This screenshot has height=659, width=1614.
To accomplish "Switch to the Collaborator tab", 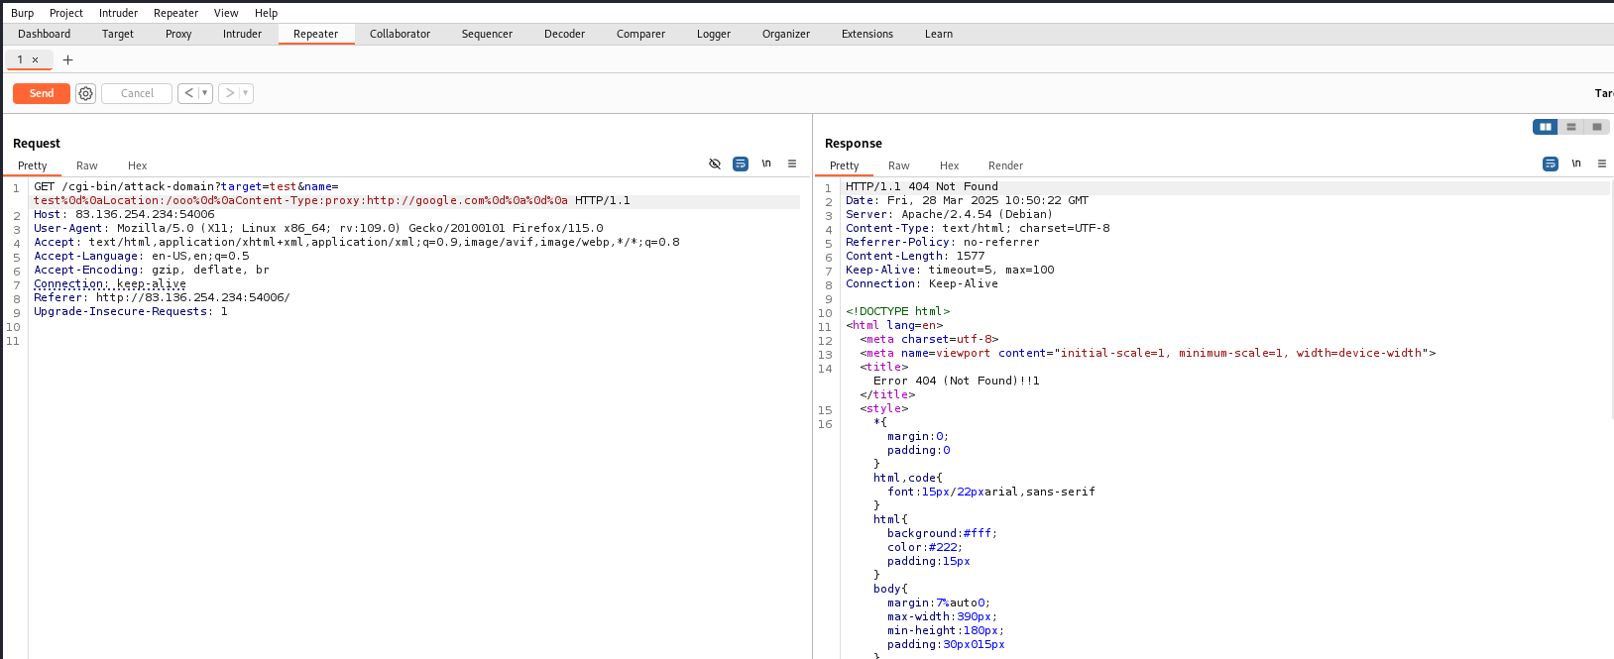I will tap(400, 34).
